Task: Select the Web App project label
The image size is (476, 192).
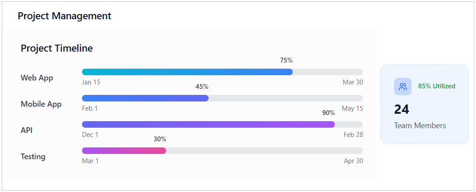Action: click(x=37, y=78)
